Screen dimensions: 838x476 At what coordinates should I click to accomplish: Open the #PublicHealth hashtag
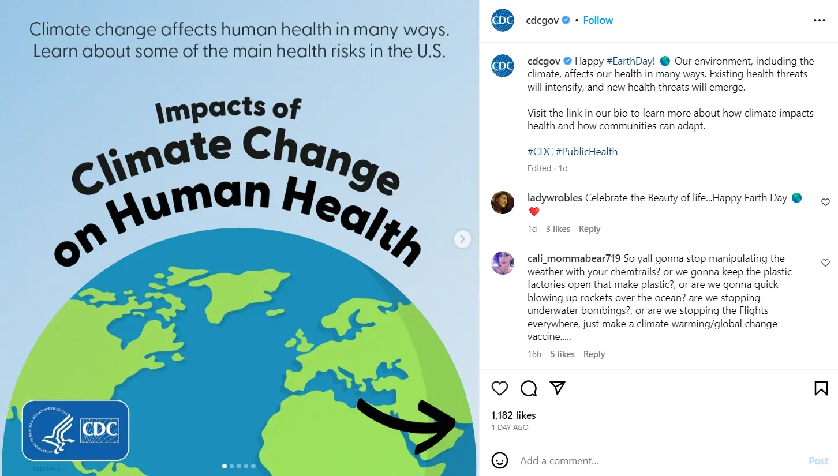coord(587,152)
